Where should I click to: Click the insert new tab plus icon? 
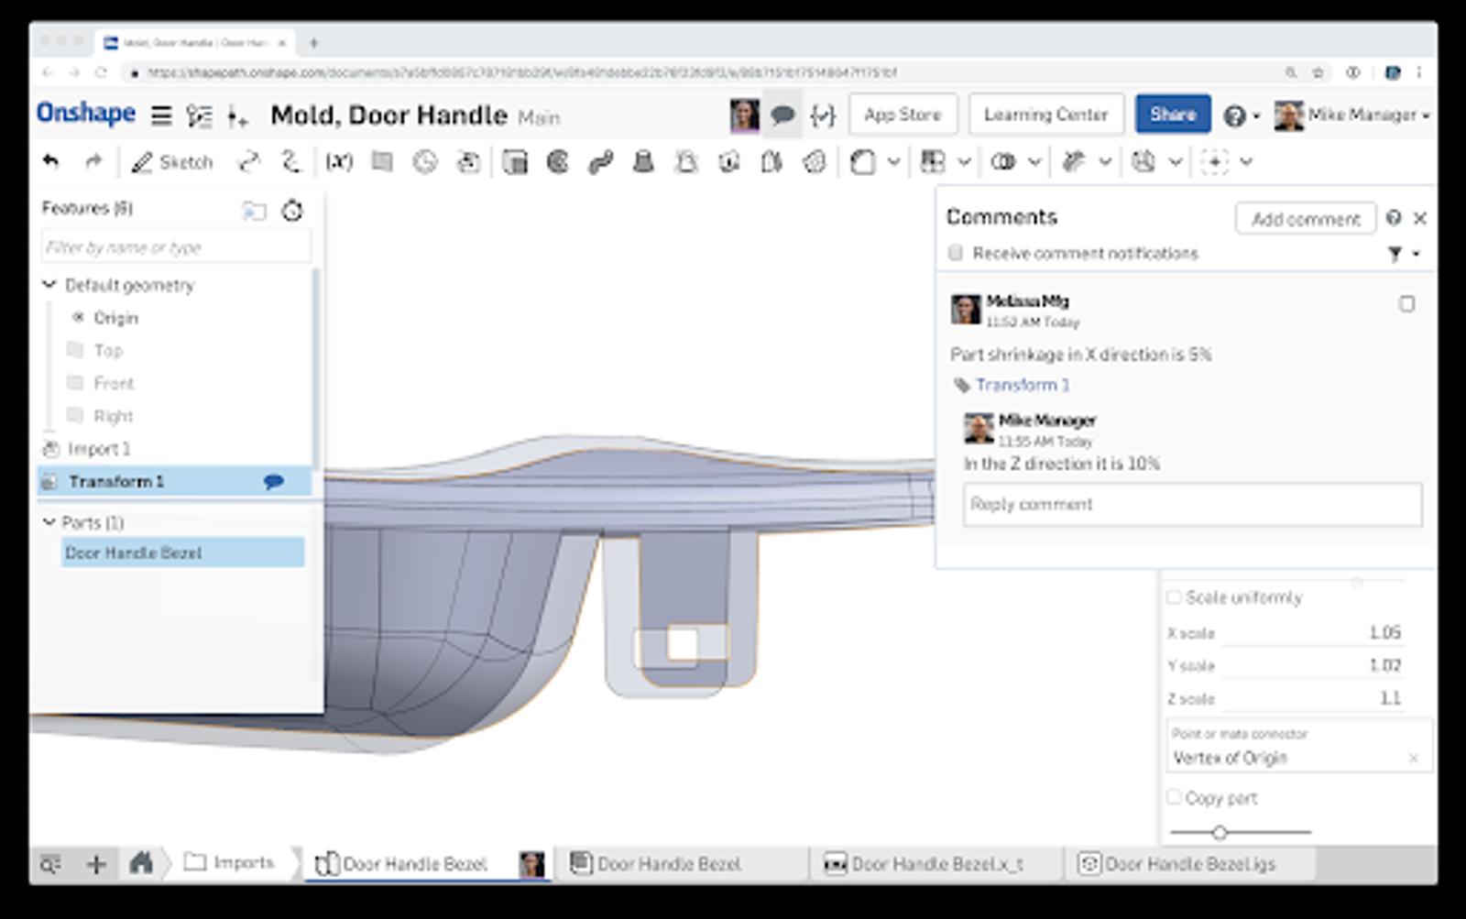(x=96, y=863)
